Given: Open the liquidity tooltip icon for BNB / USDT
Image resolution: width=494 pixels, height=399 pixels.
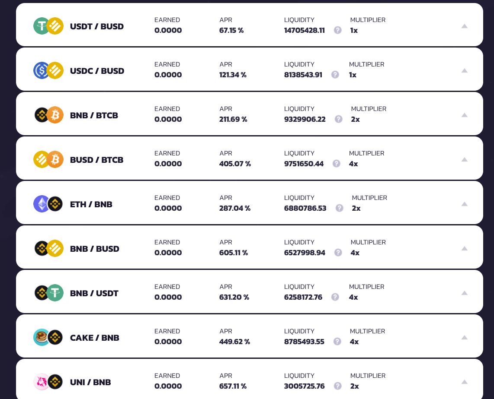Looking at the screenshot, I should tap(335, 297).
